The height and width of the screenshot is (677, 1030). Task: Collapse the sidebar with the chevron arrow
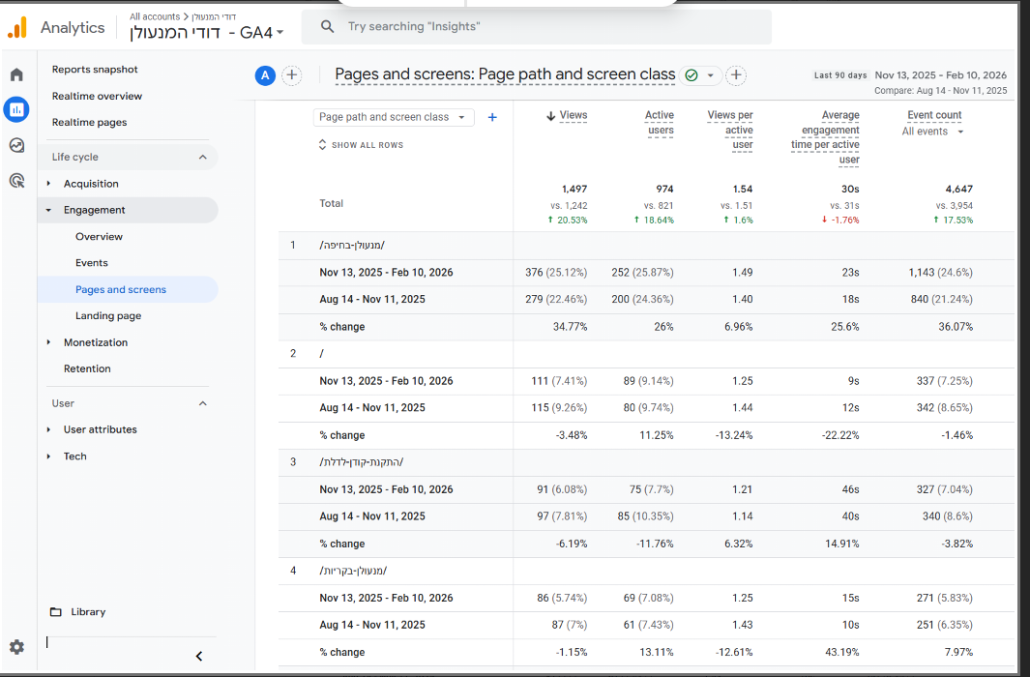coord(199,657)
